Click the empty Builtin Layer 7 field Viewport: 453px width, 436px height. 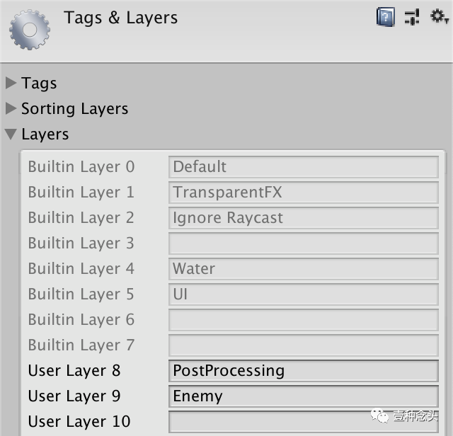click(x=304, y=345)
